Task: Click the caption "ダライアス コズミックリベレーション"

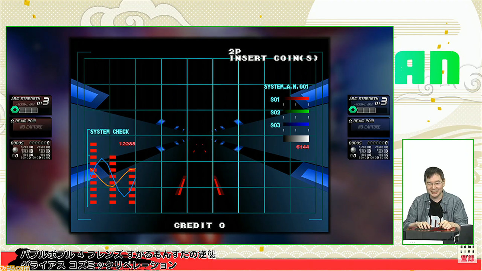Action: 99,265
